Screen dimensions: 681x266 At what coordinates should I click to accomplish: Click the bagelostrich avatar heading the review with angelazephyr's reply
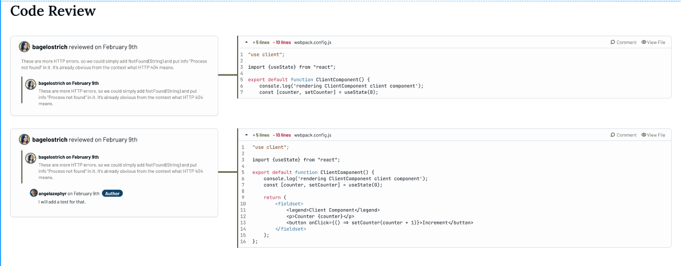25,139
